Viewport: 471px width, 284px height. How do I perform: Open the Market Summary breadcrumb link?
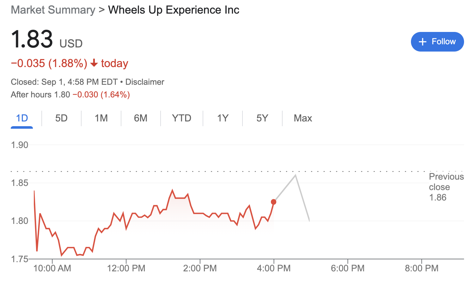pyautogui.click(x=53, y=10)
